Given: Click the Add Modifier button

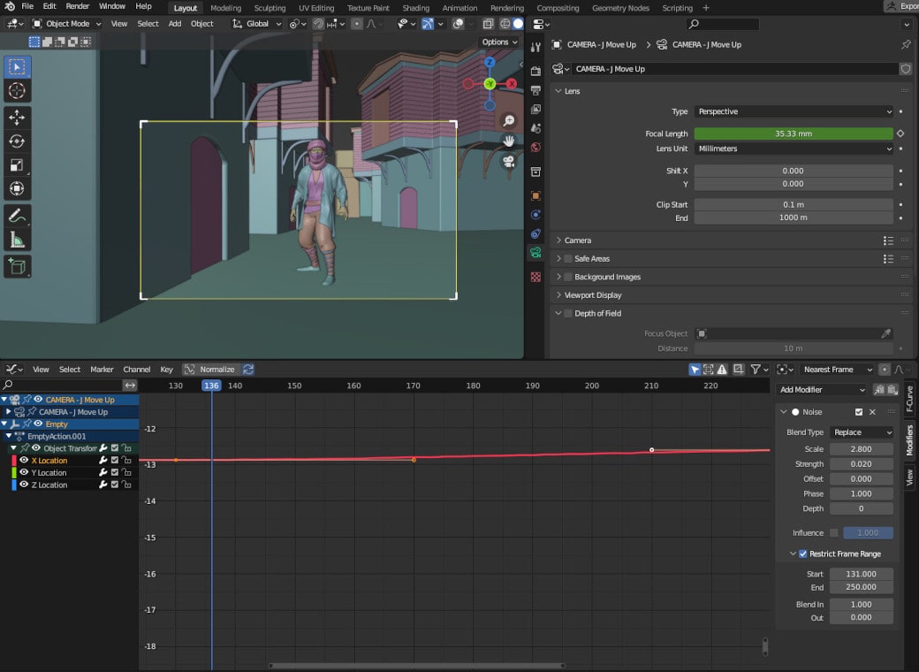Looking at the screenshot, I should point(822,389).
